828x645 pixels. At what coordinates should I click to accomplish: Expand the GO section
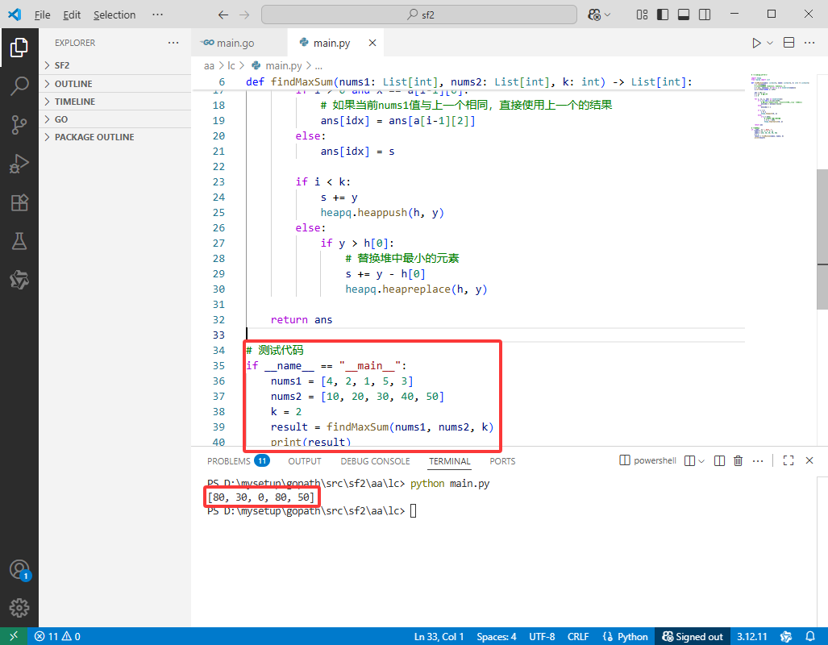114,119
